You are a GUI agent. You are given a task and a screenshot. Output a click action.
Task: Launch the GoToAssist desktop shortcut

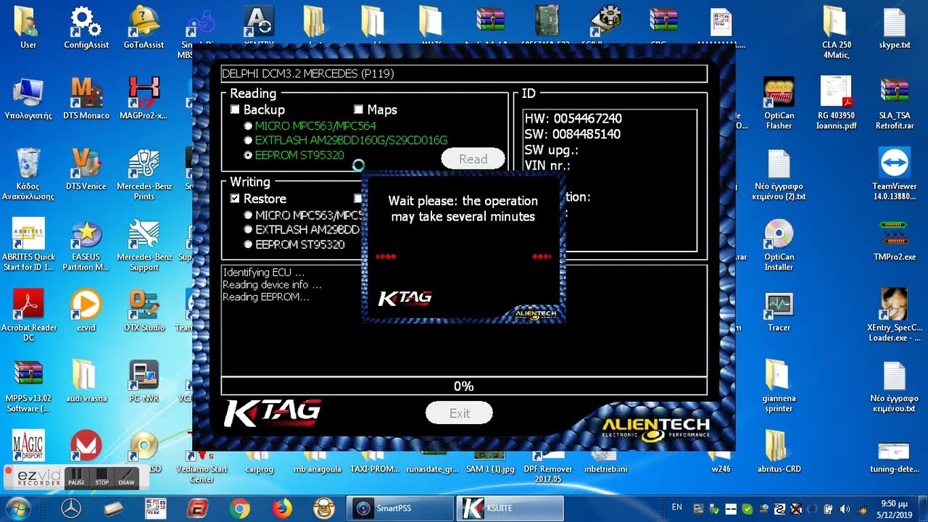pyautogui.click(x=144, y=28)
